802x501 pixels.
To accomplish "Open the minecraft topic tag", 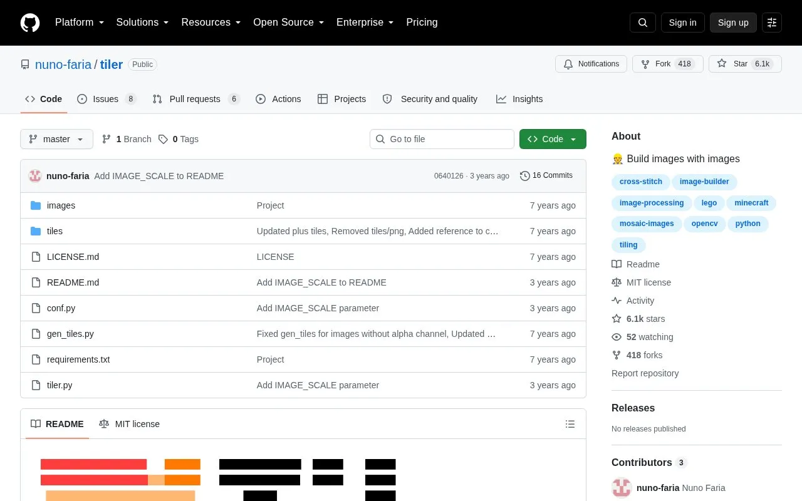I will point(751,203).
